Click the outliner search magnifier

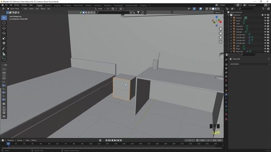click(240, 8)
